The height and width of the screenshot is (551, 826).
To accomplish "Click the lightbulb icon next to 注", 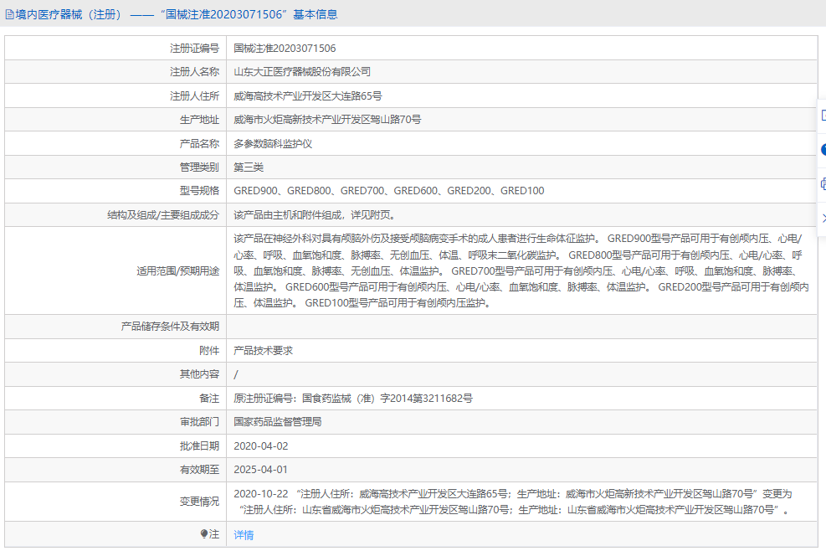I will tap(204, 534).
